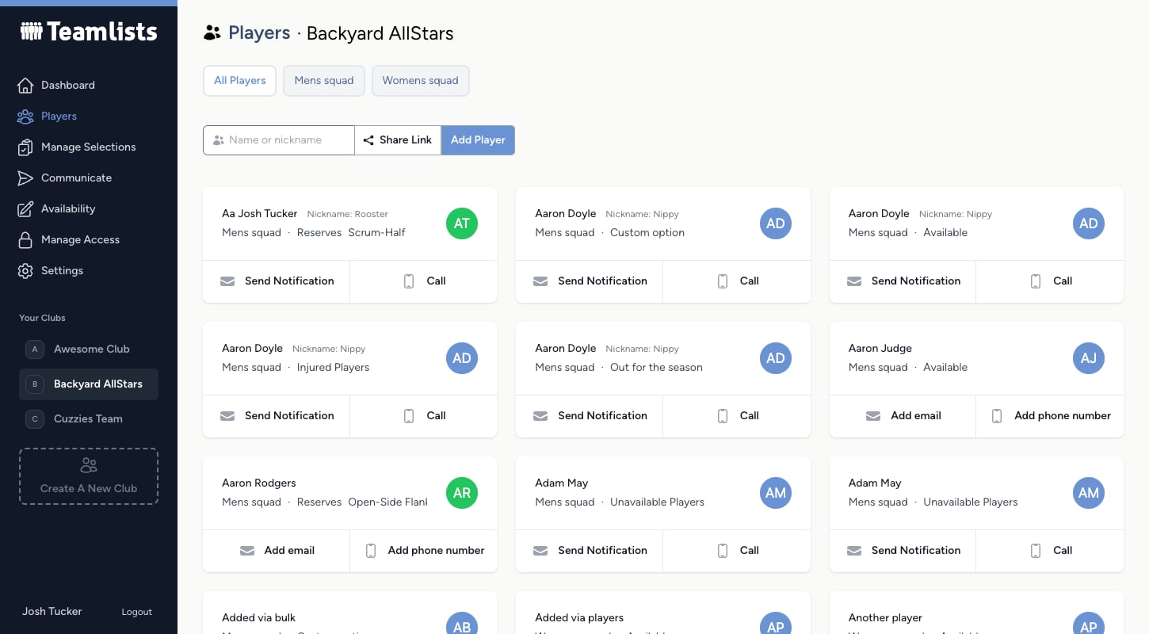This screenshot has width=1149, height=634.
Task: Click the AB avatar for Added via bulk
Action: (462, 623)
